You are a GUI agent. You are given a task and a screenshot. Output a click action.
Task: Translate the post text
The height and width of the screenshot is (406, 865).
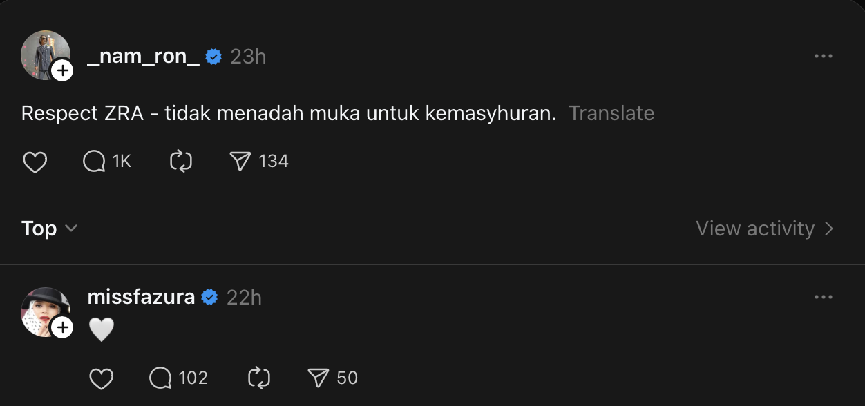click(611, 113)
